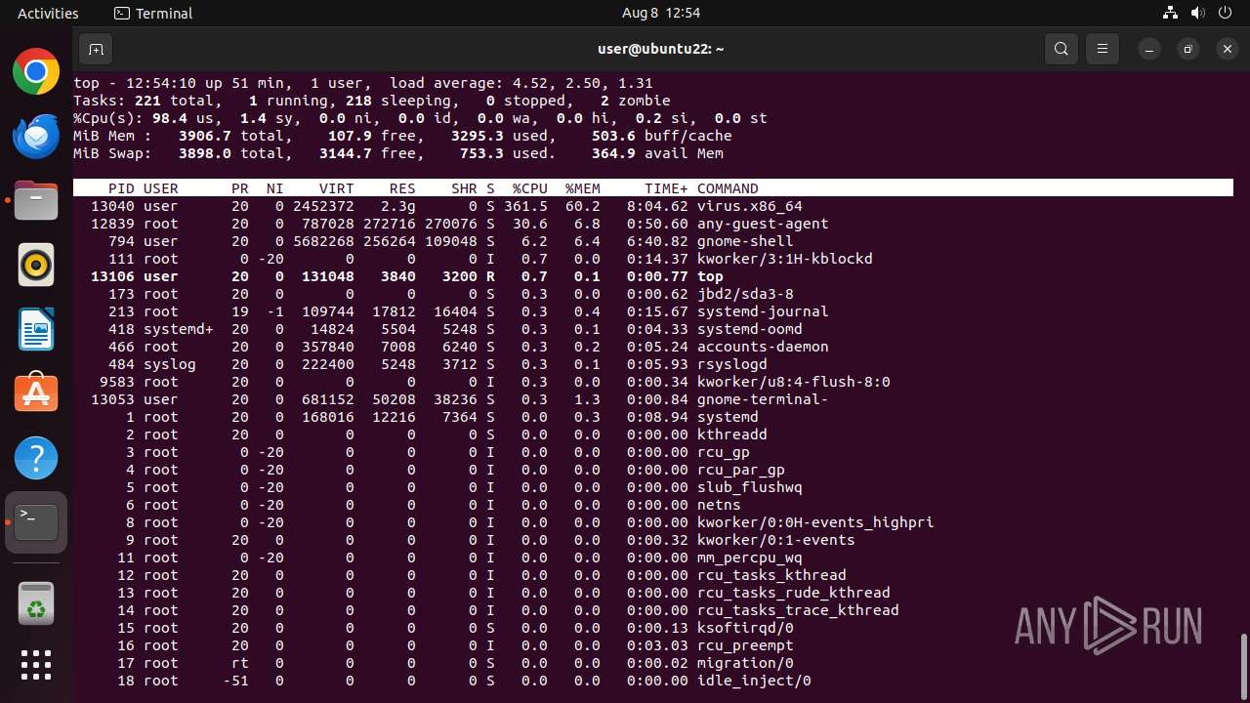Close the terminal window
The width and height of the screenshot is (1250, 703).
pos(1228,49)
